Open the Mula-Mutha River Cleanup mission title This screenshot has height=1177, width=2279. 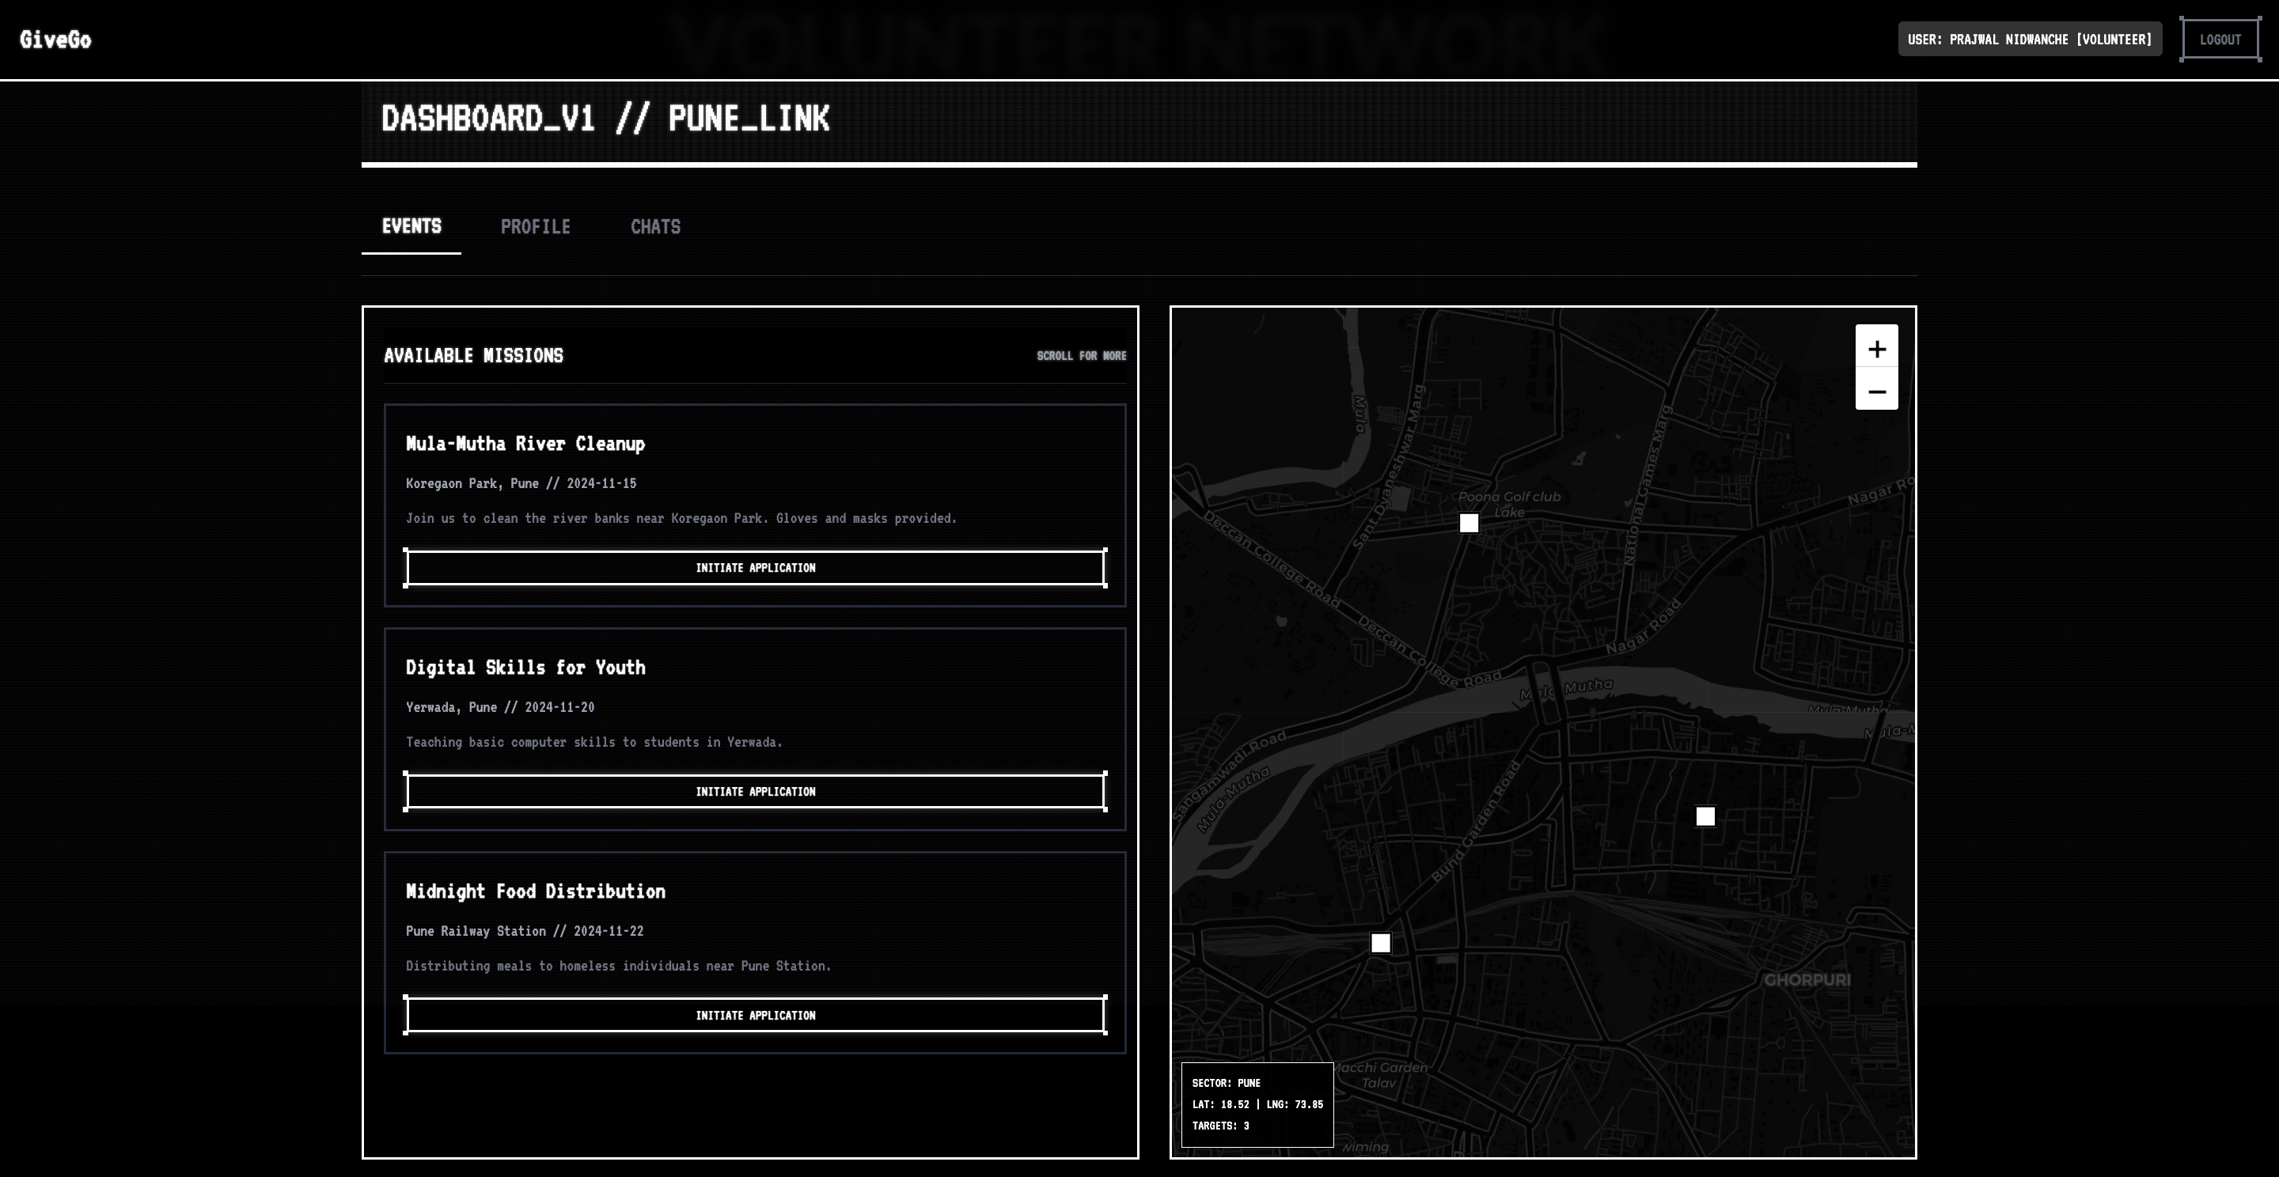[525, 444]
